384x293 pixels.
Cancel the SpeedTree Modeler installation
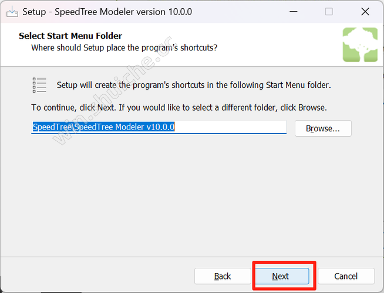pos(346,276)
